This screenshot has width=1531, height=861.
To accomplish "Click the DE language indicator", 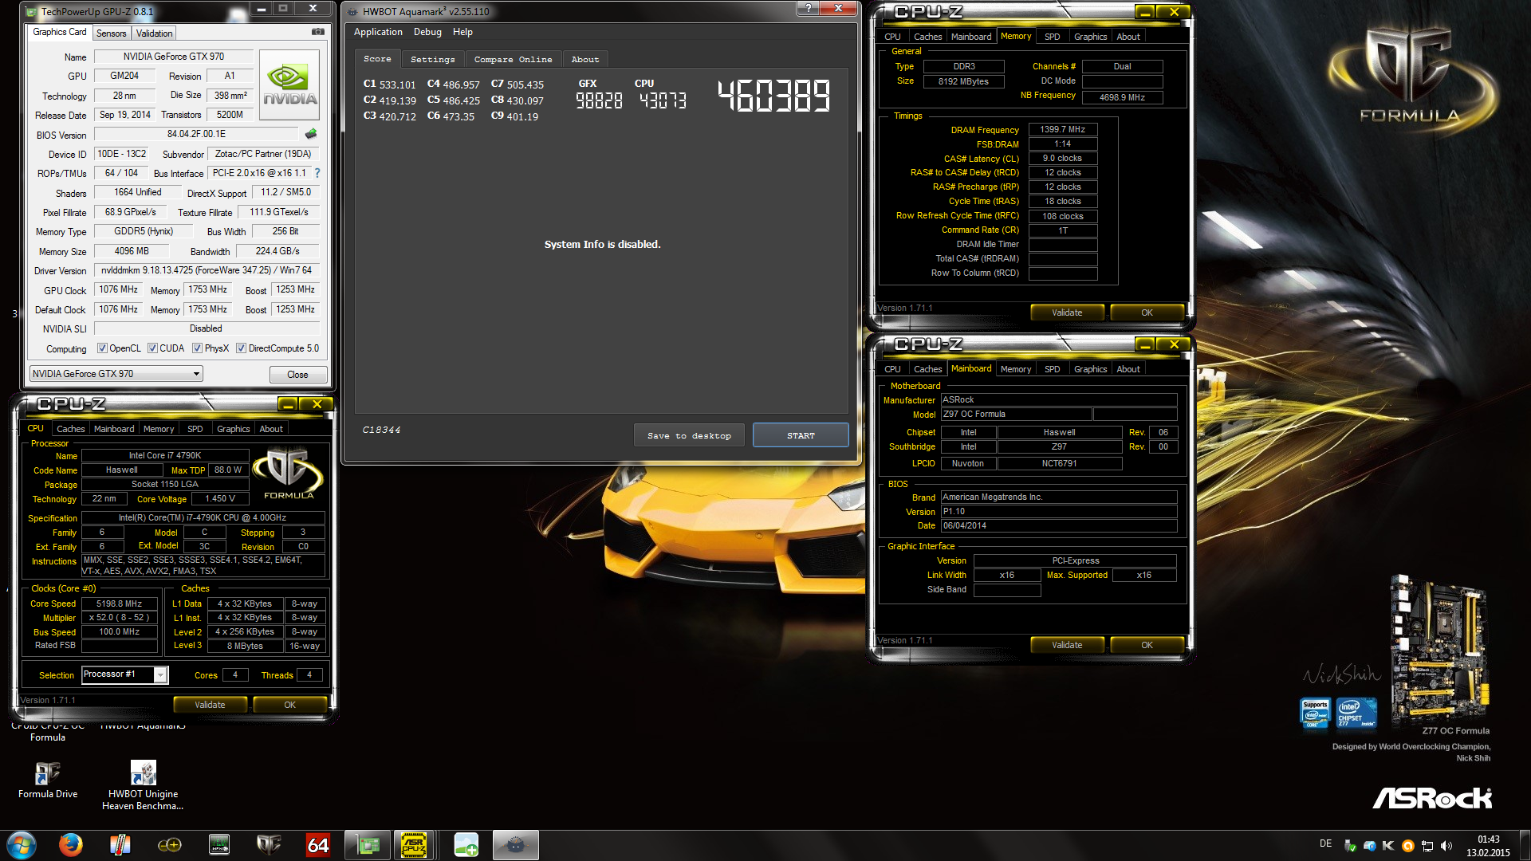I will 1325,843.
